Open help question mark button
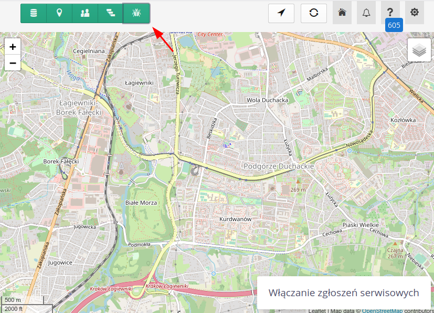This screenshot has width=434, height=313. [x=390, y=12]
